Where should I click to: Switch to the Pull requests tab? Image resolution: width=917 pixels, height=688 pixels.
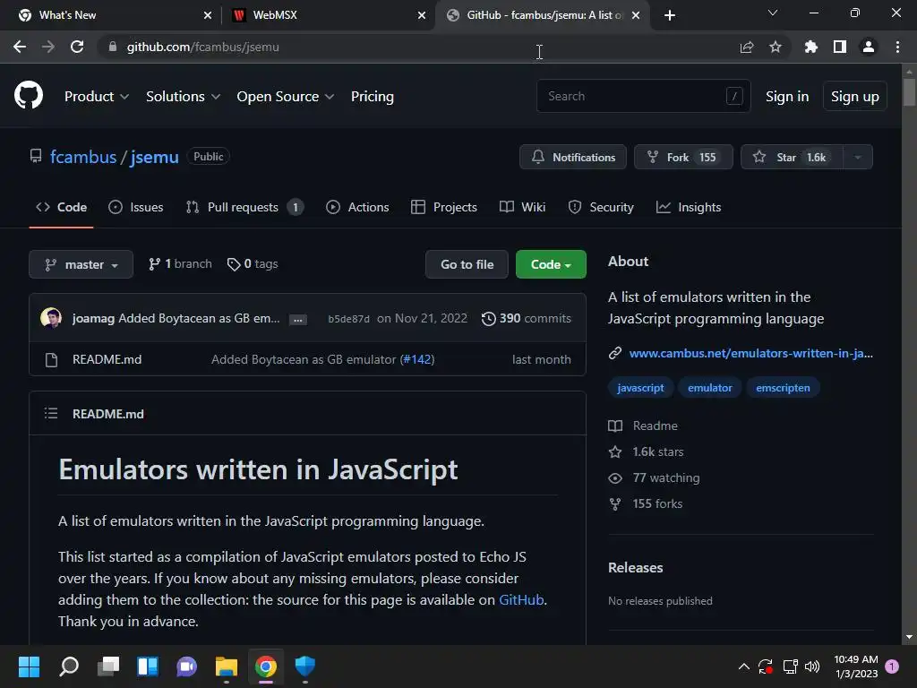[x=244, y=207]
